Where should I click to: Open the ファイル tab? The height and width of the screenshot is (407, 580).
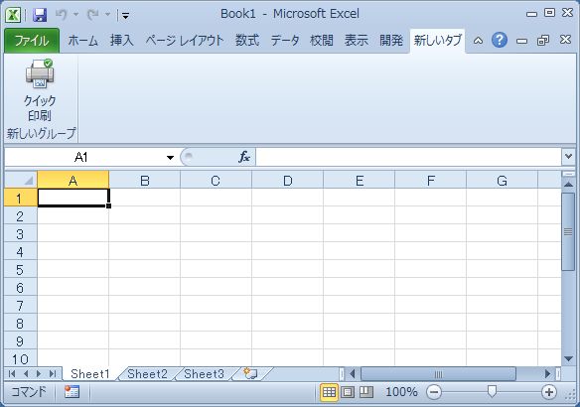pyautogui.click(x=32, y=41)
